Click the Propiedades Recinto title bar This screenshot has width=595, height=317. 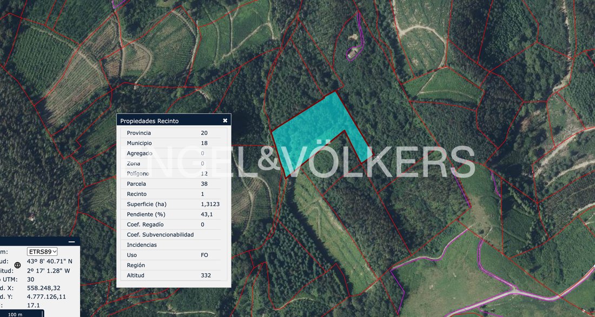tap(174, 121)
